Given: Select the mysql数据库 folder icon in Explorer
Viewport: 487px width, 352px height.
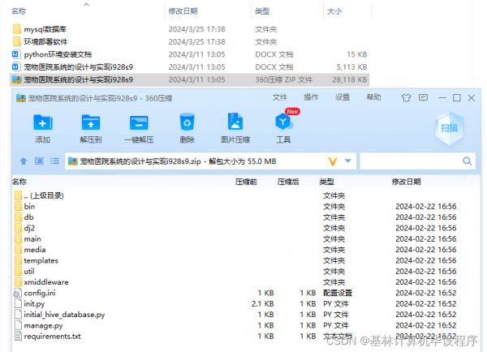Looking at the screenshot, I should click(17, 29).
